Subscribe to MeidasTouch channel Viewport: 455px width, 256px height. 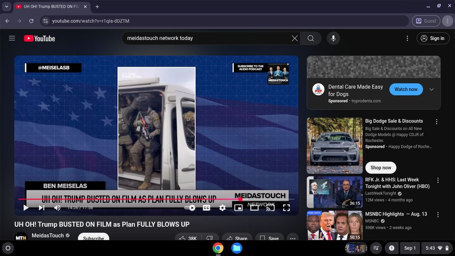point(93,237)
